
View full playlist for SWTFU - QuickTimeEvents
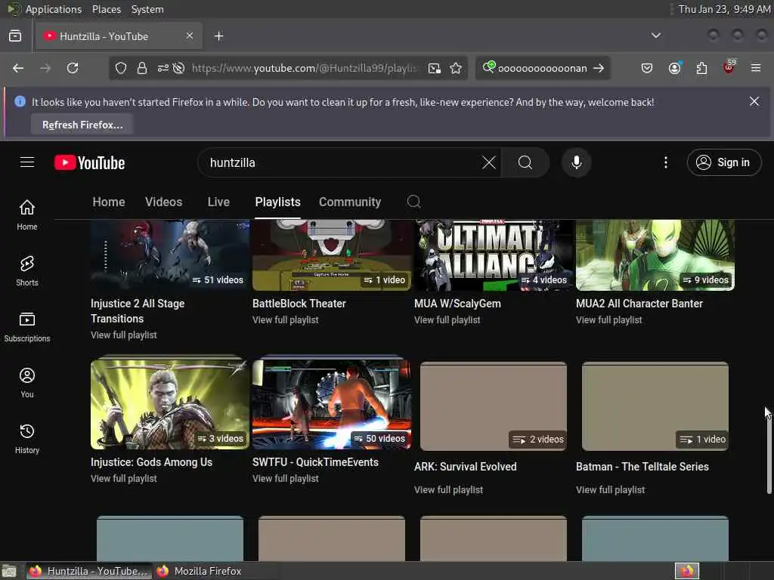[x=285, y=478]
